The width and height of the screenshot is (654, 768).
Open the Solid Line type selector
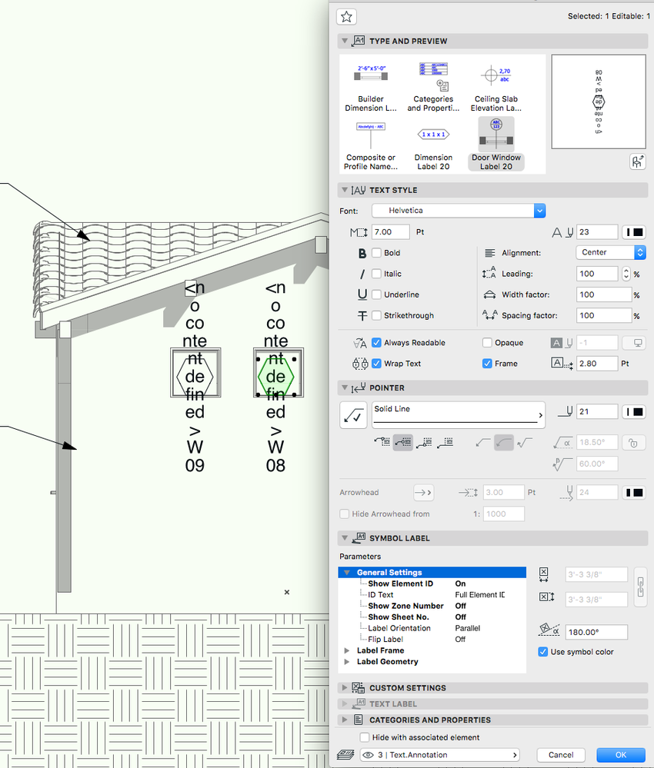[x=459, y=415]
